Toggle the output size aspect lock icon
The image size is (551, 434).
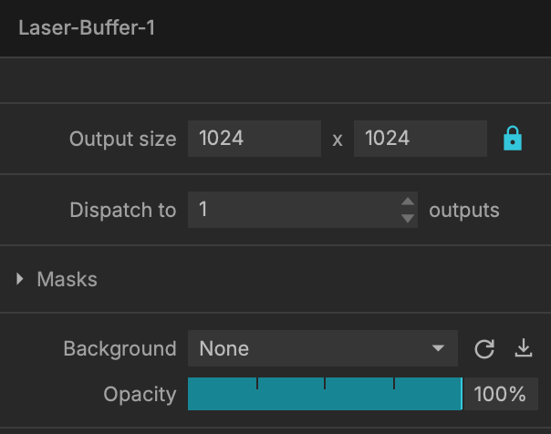pos(513,139)
